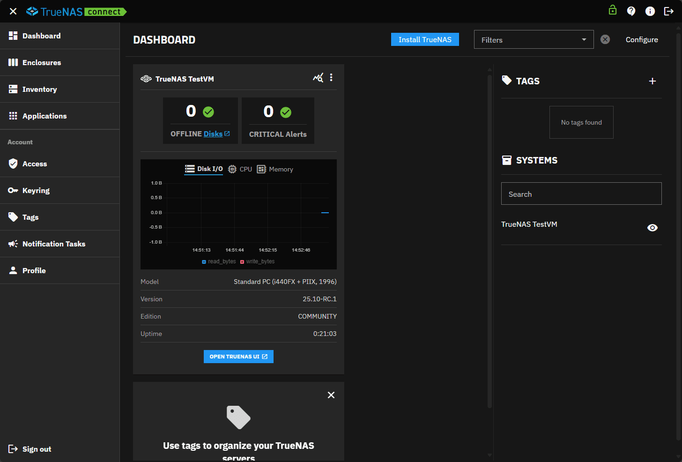Click the large tag icon on tip card

click(238, 417)
